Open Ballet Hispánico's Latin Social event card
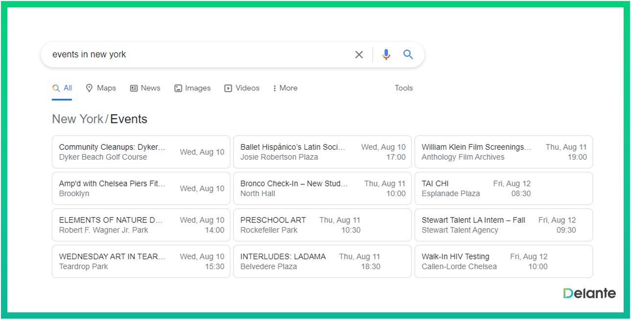The image size is (631, 320). tap(322, 152)
